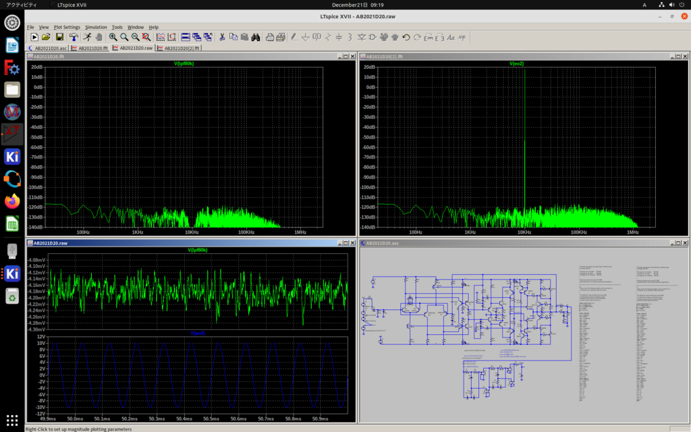
Task: Open Control Panel via the hammer icon
Action: [74, 38]
